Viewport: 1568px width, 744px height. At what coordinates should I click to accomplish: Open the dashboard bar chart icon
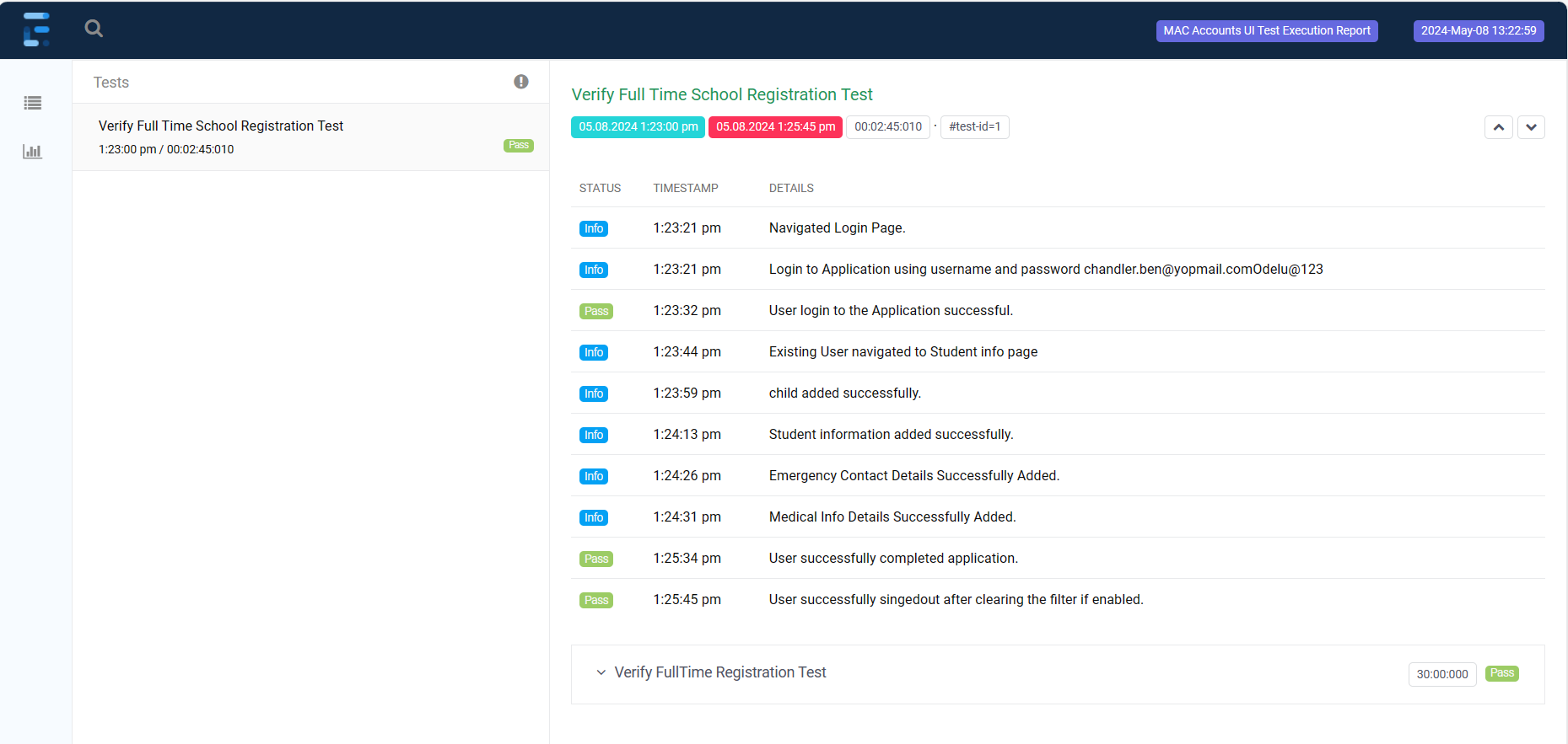point(33,152)
